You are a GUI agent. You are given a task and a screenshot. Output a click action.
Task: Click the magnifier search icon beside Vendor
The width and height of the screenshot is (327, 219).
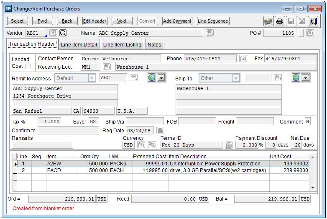(63, 33)
